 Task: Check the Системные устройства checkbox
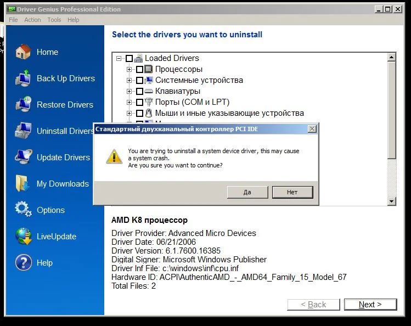[140, 80]
